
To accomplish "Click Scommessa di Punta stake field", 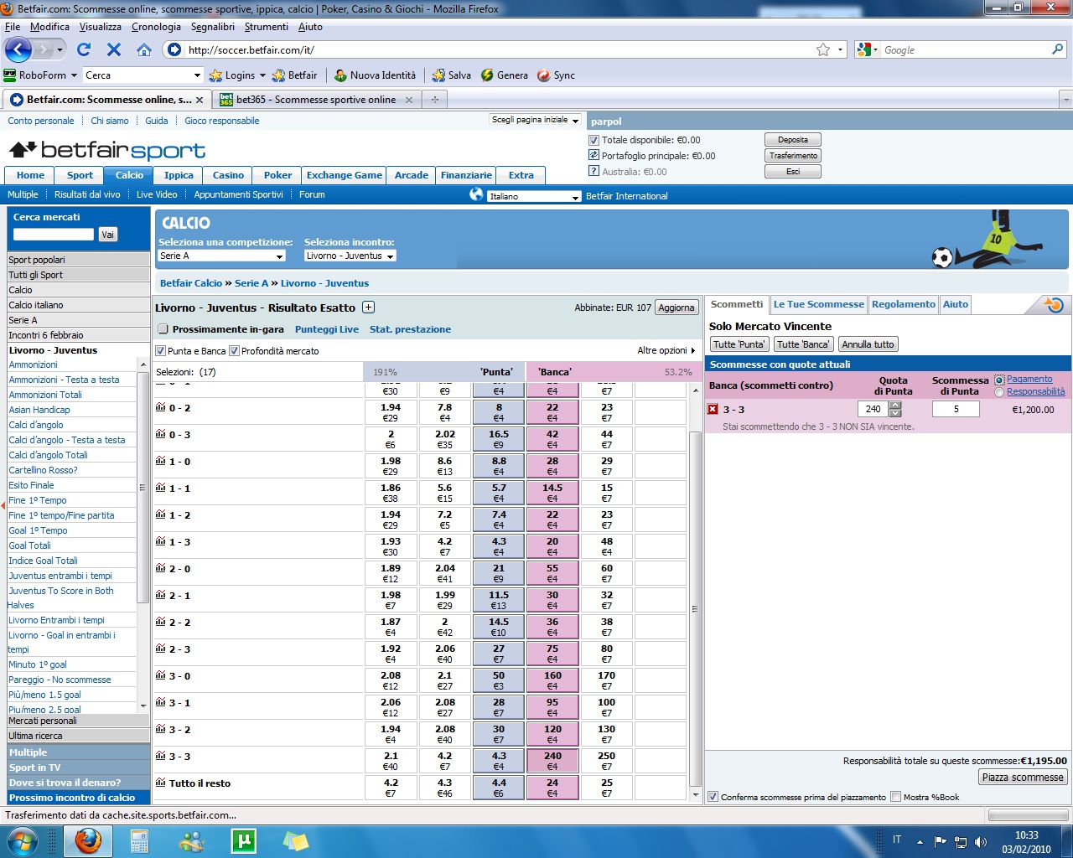I will 956,409.
